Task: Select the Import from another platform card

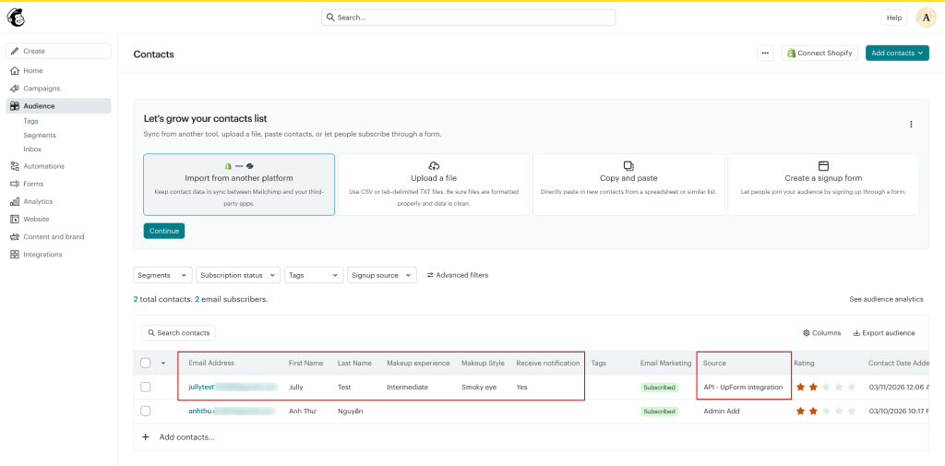Action: [239, 185]
